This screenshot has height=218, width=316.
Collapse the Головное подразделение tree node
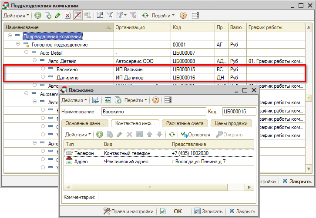point(18,45)
